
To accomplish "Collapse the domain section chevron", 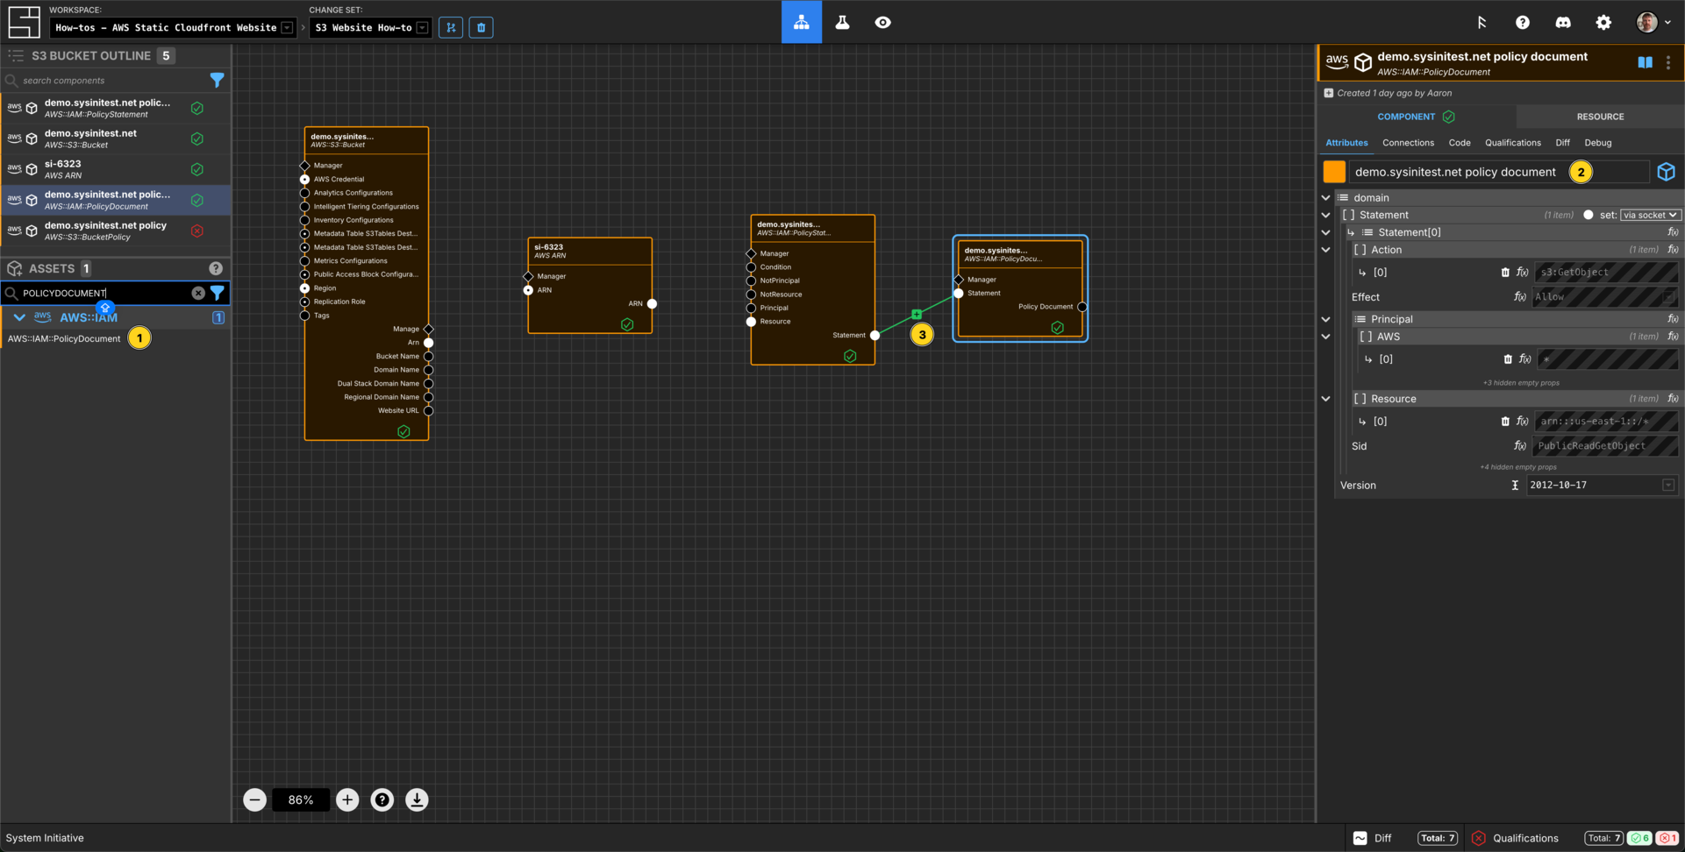I will pyautogui.click(x=1325, y=198).
